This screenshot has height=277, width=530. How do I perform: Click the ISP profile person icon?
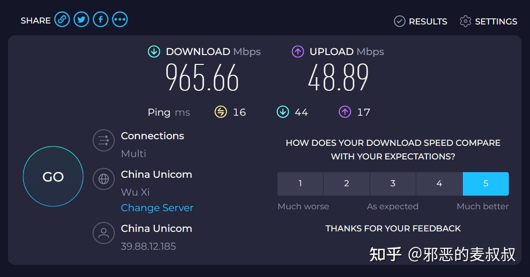coord(103,233)
